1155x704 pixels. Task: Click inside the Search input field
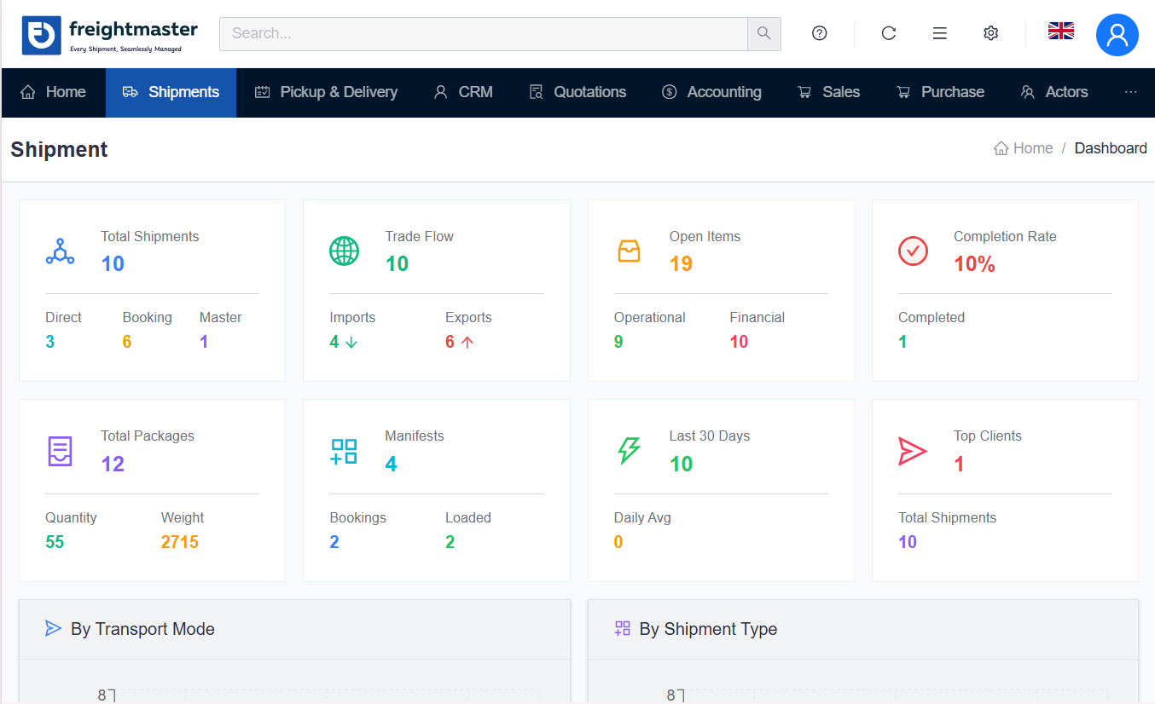483,34
